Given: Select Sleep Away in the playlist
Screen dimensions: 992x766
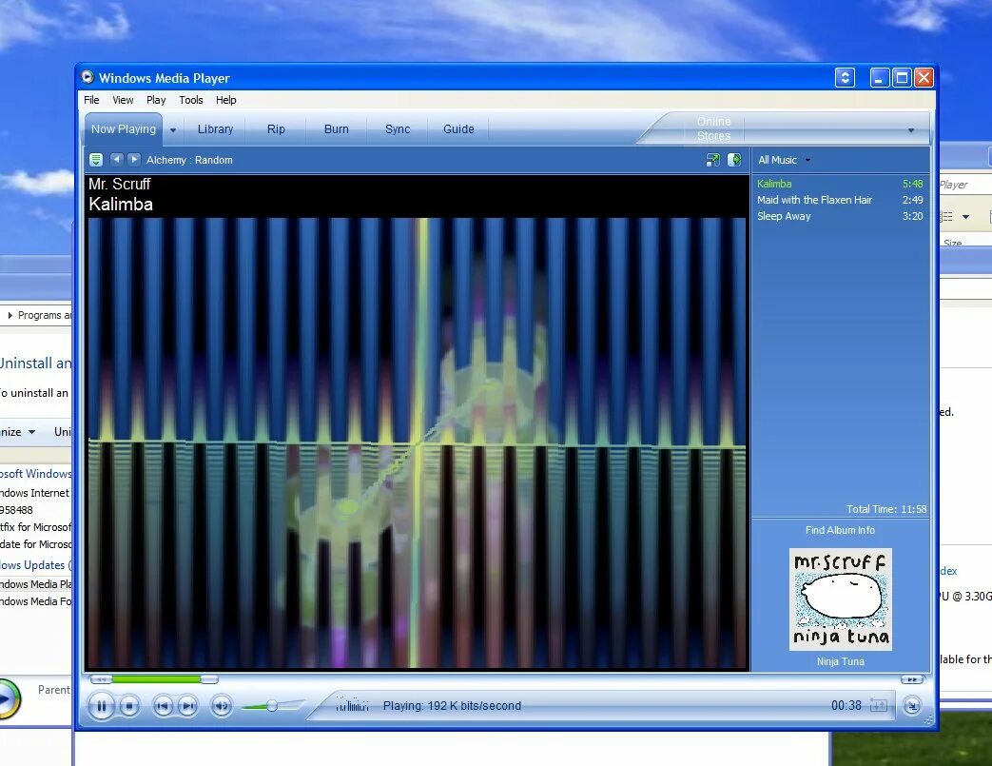Looking at the screenshot, I should (x=840, y=217).
